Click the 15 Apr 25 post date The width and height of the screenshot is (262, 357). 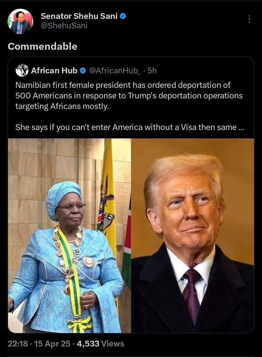[52, 344]
